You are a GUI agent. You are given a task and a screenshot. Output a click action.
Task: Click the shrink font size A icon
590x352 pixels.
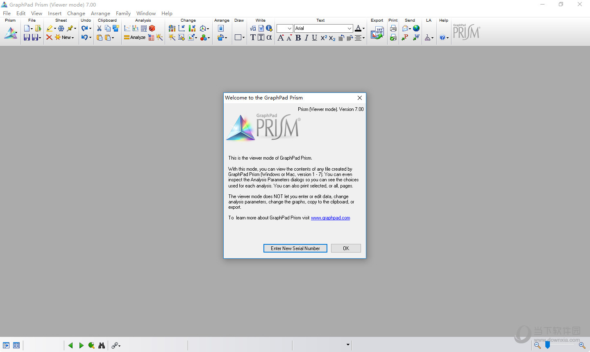click(x=289, y=38)
